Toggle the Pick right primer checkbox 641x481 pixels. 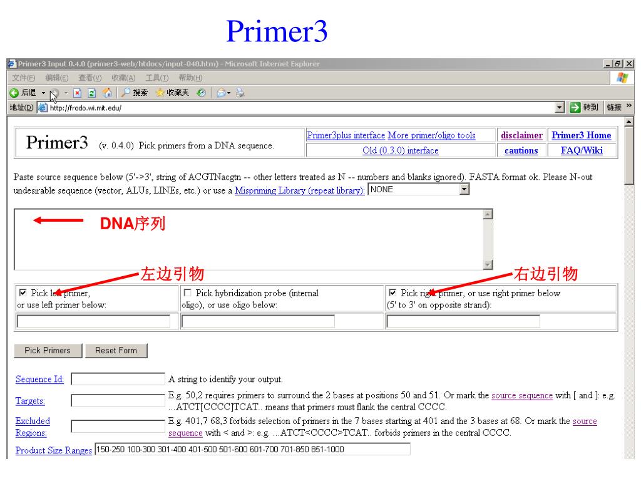click(x=392, y=292)
